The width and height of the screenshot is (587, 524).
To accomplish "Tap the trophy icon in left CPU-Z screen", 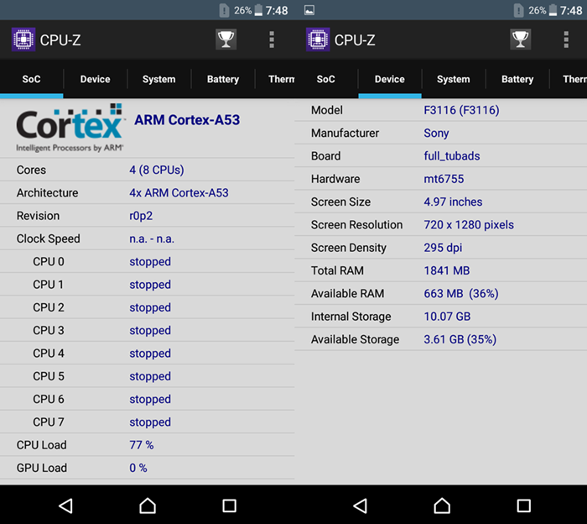I will [226, 39].
